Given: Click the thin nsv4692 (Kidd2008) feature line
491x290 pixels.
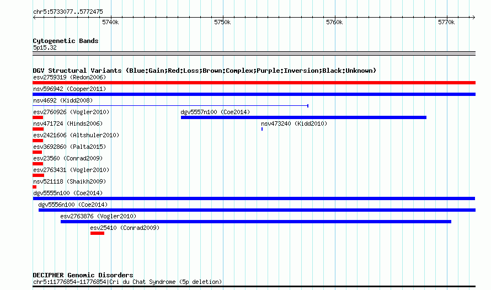Looking at the screenshot, I should 170,106.
